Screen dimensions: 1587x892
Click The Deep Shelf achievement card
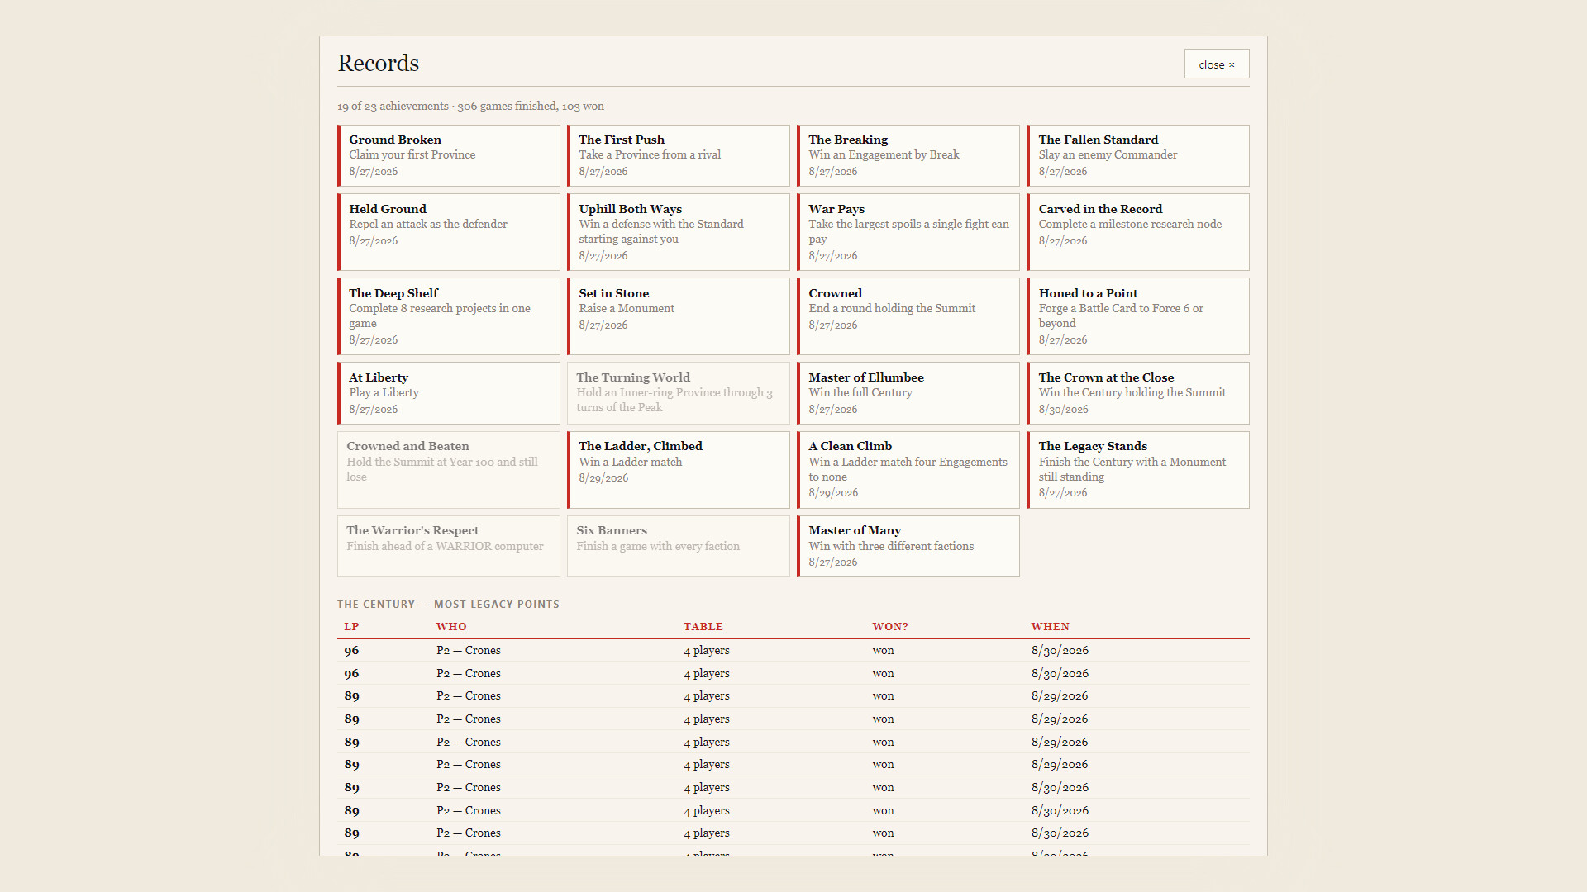point(449,316)
